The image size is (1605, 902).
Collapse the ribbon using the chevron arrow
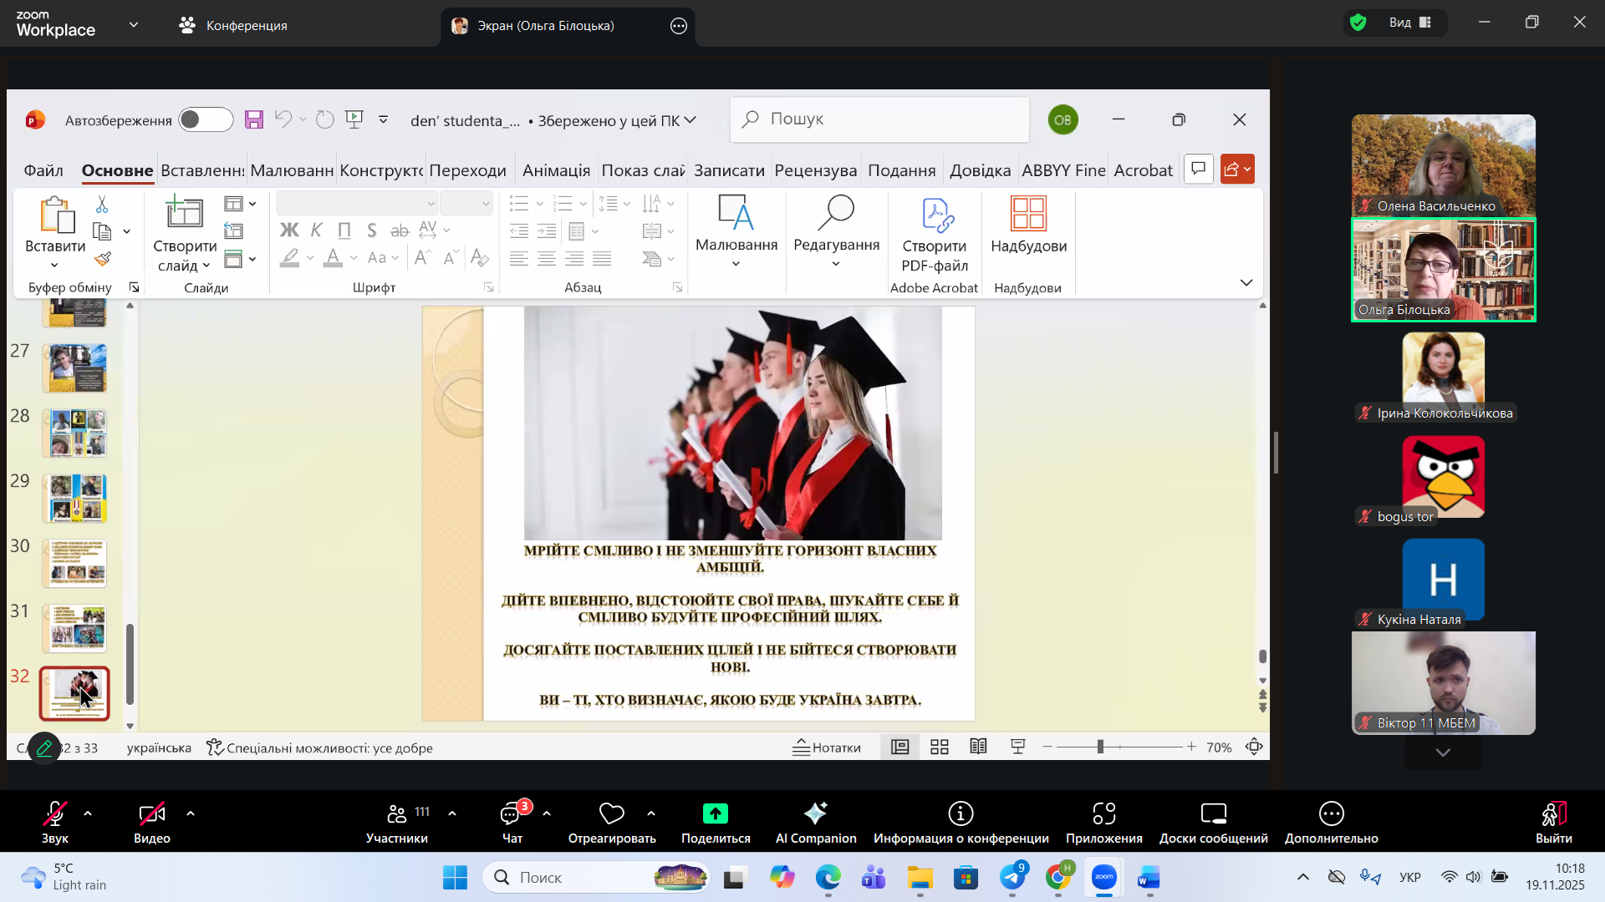point(1246,283)
